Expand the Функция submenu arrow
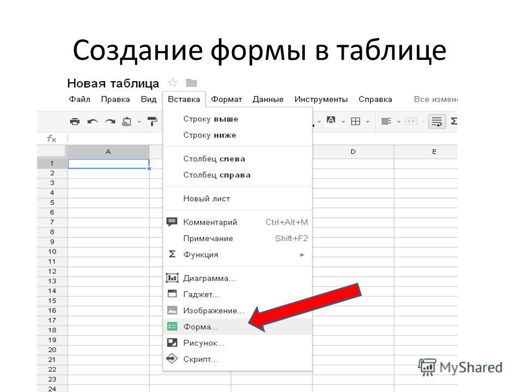Screen dimensions: 523x392 (302, 255)
